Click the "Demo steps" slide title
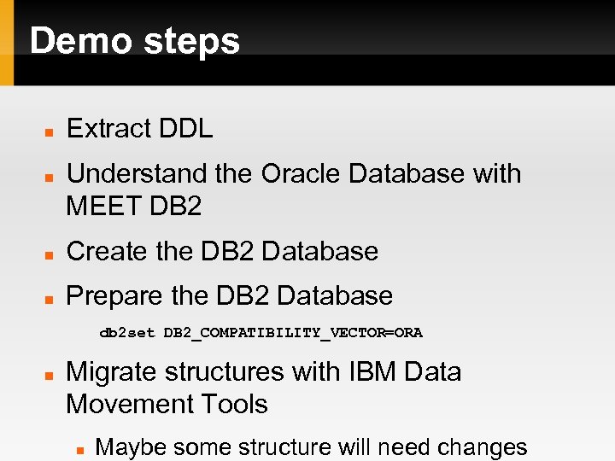615x461 pixels. tap(135, 41)
